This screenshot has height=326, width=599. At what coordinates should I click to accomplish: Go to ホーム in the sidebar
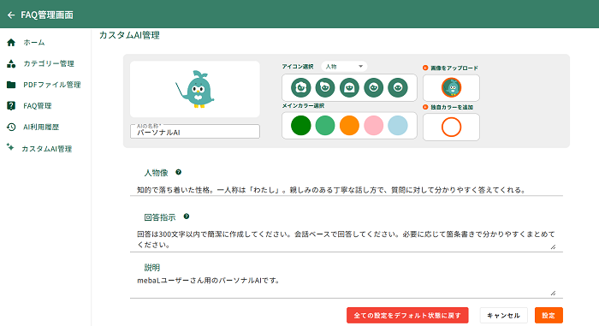pyautogui.click(x=34, y=43)
